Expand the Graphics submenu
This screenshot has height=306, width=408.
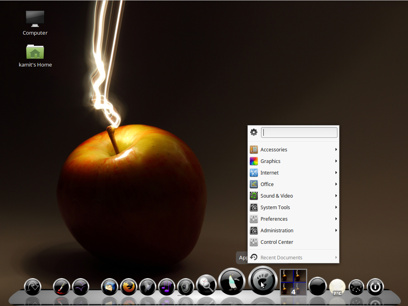coord(271,161)
